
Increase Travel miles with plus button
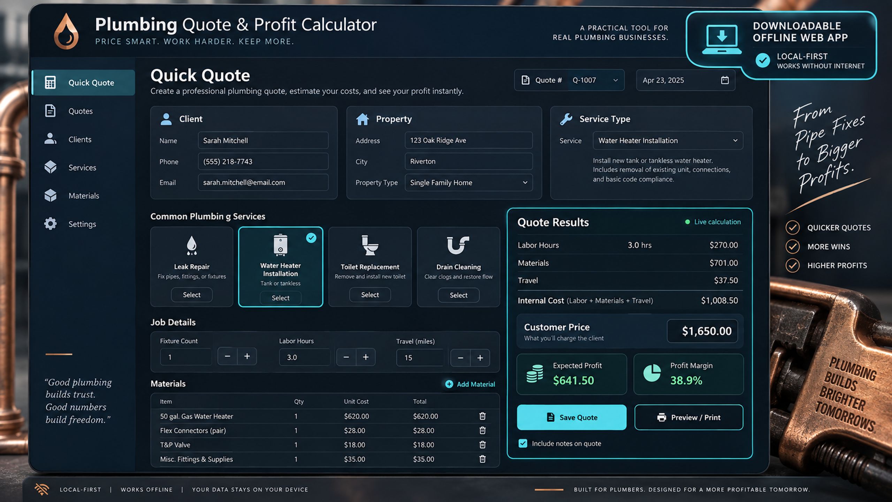[480, 358]
